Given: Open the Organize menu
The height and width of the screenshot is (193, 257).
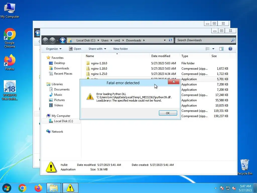Looking at the screenshot, I should pyautogui.click(x=54, y=49).
